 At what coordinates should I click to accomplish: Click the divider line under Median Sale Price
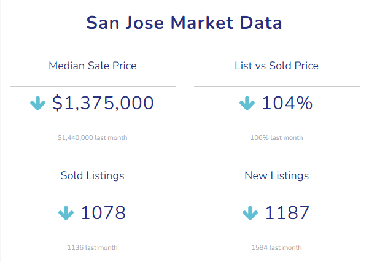click(92, 86)
